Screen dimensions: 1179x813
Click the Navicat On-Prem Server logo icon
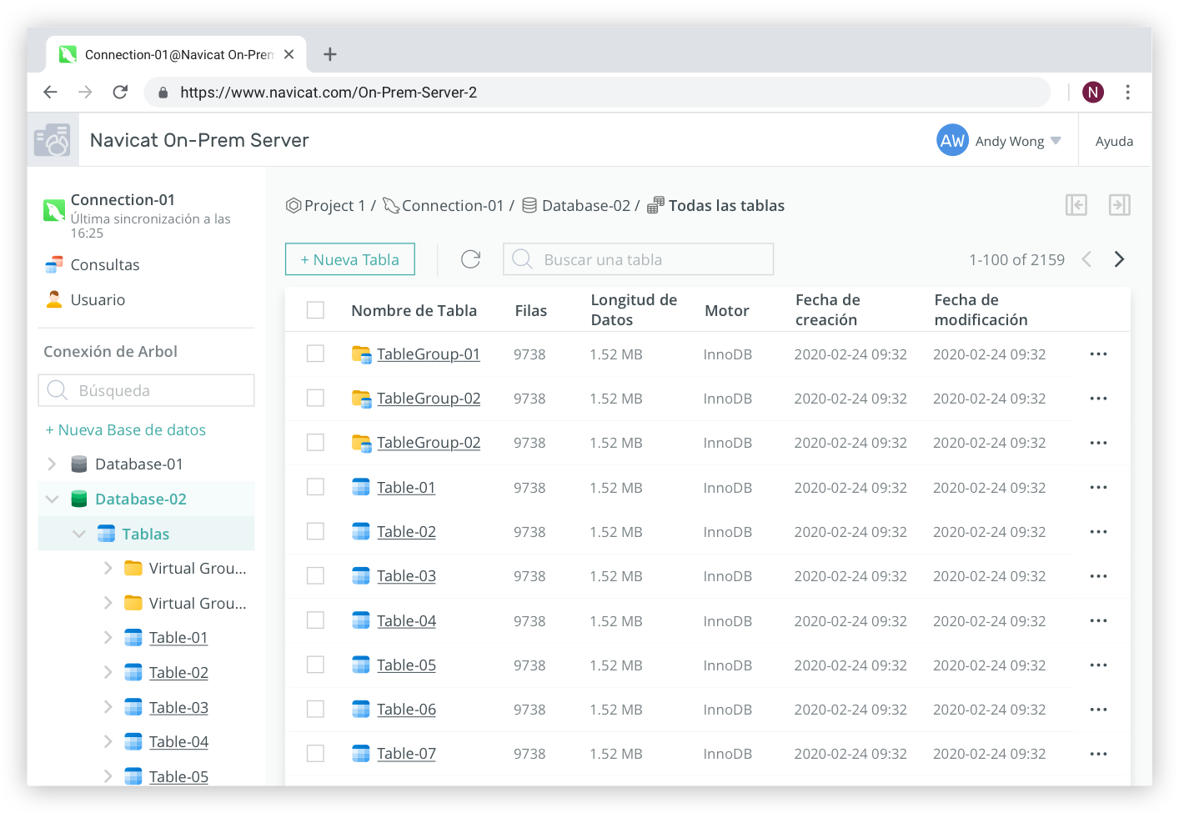coord(53,140)
